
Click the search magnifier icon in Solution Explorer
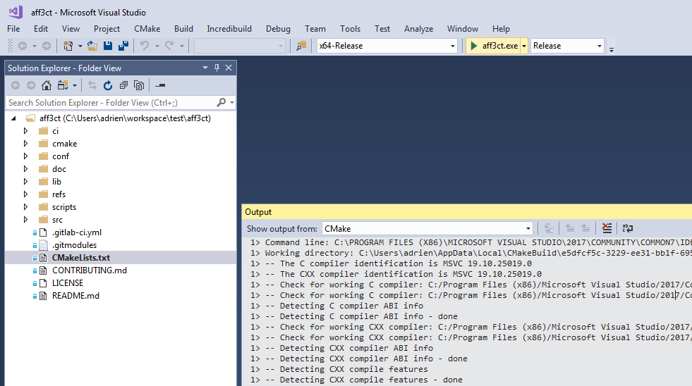tap(221, 102)
